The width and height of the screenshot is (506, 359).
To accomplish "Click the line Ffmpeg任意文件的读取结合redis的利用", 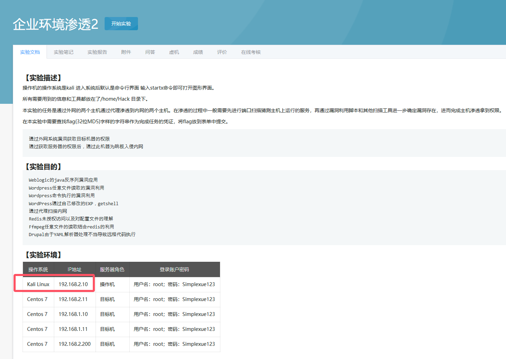I will [x=71, y=227].
